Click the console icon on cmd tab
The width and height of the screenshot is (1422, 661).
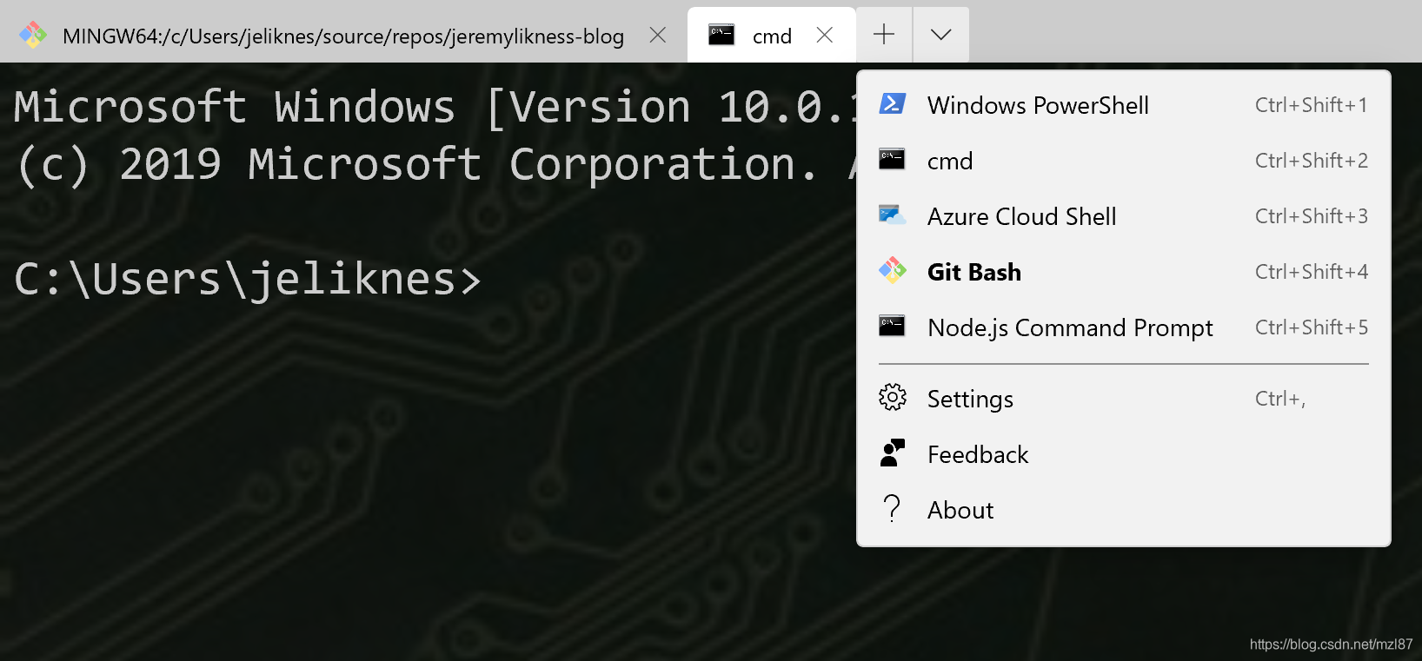[x=721, y=35]
